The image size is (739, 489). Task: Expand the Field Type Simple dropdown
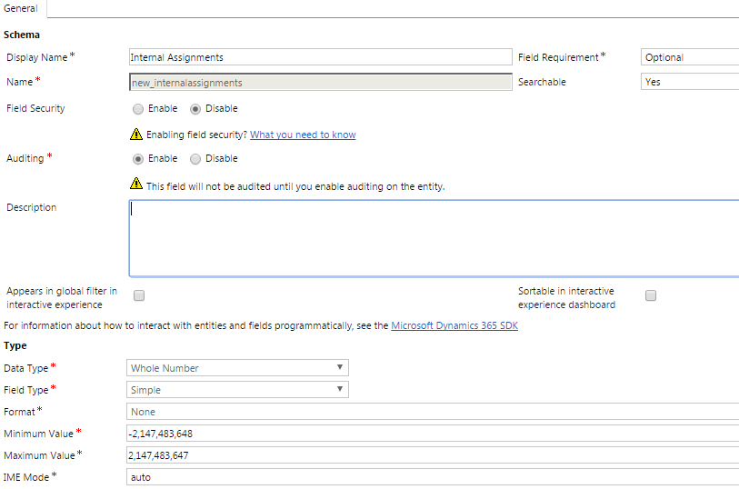(x=237, y=390)
